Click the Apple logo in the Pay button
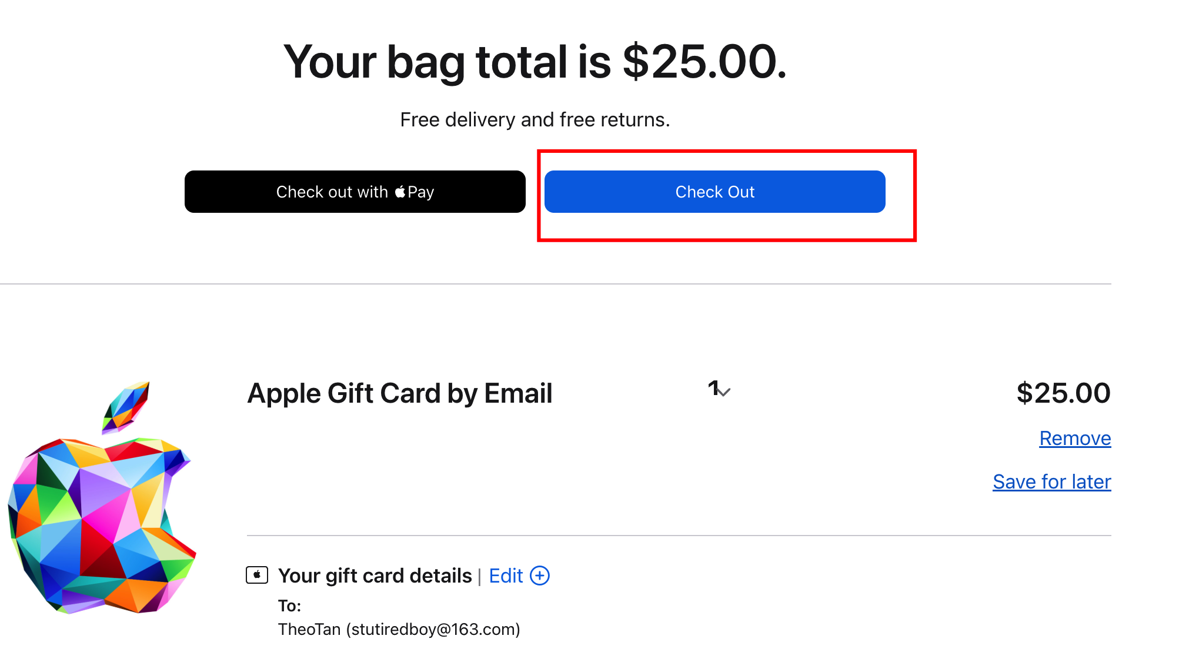Screen dimensions: 1189x649 (400, 192)
